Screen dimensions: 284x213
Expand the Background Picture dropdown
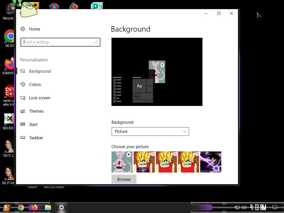pos(150,131)
